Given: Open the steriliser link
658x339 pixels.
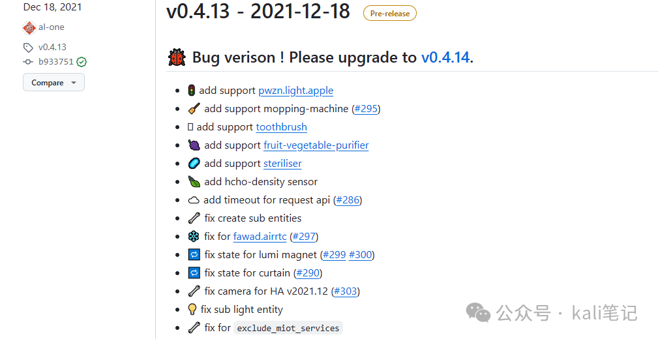Looking at the screenshot, I should [x=282, y=164].
